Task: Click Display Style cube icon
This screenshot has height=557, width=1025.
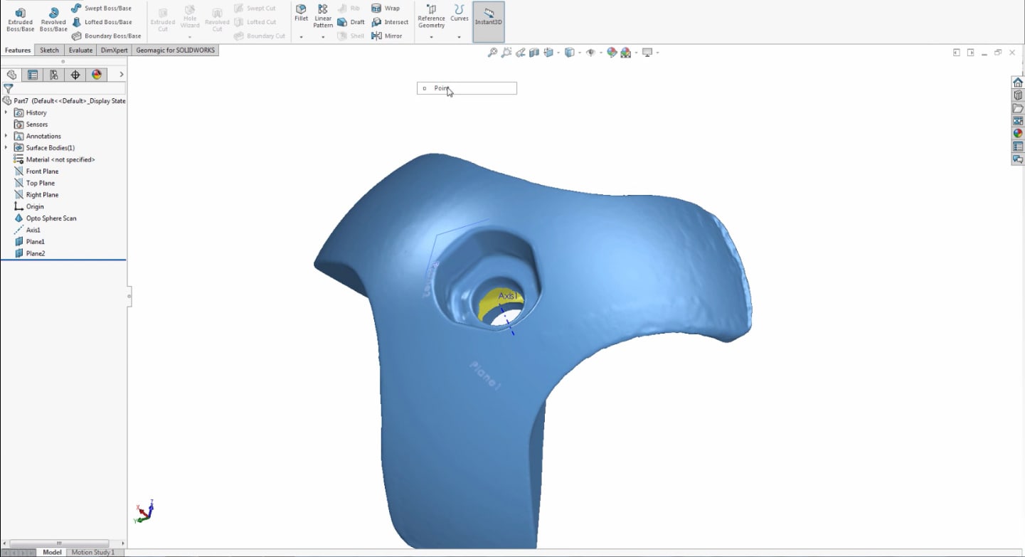Action: coord(569,53)
